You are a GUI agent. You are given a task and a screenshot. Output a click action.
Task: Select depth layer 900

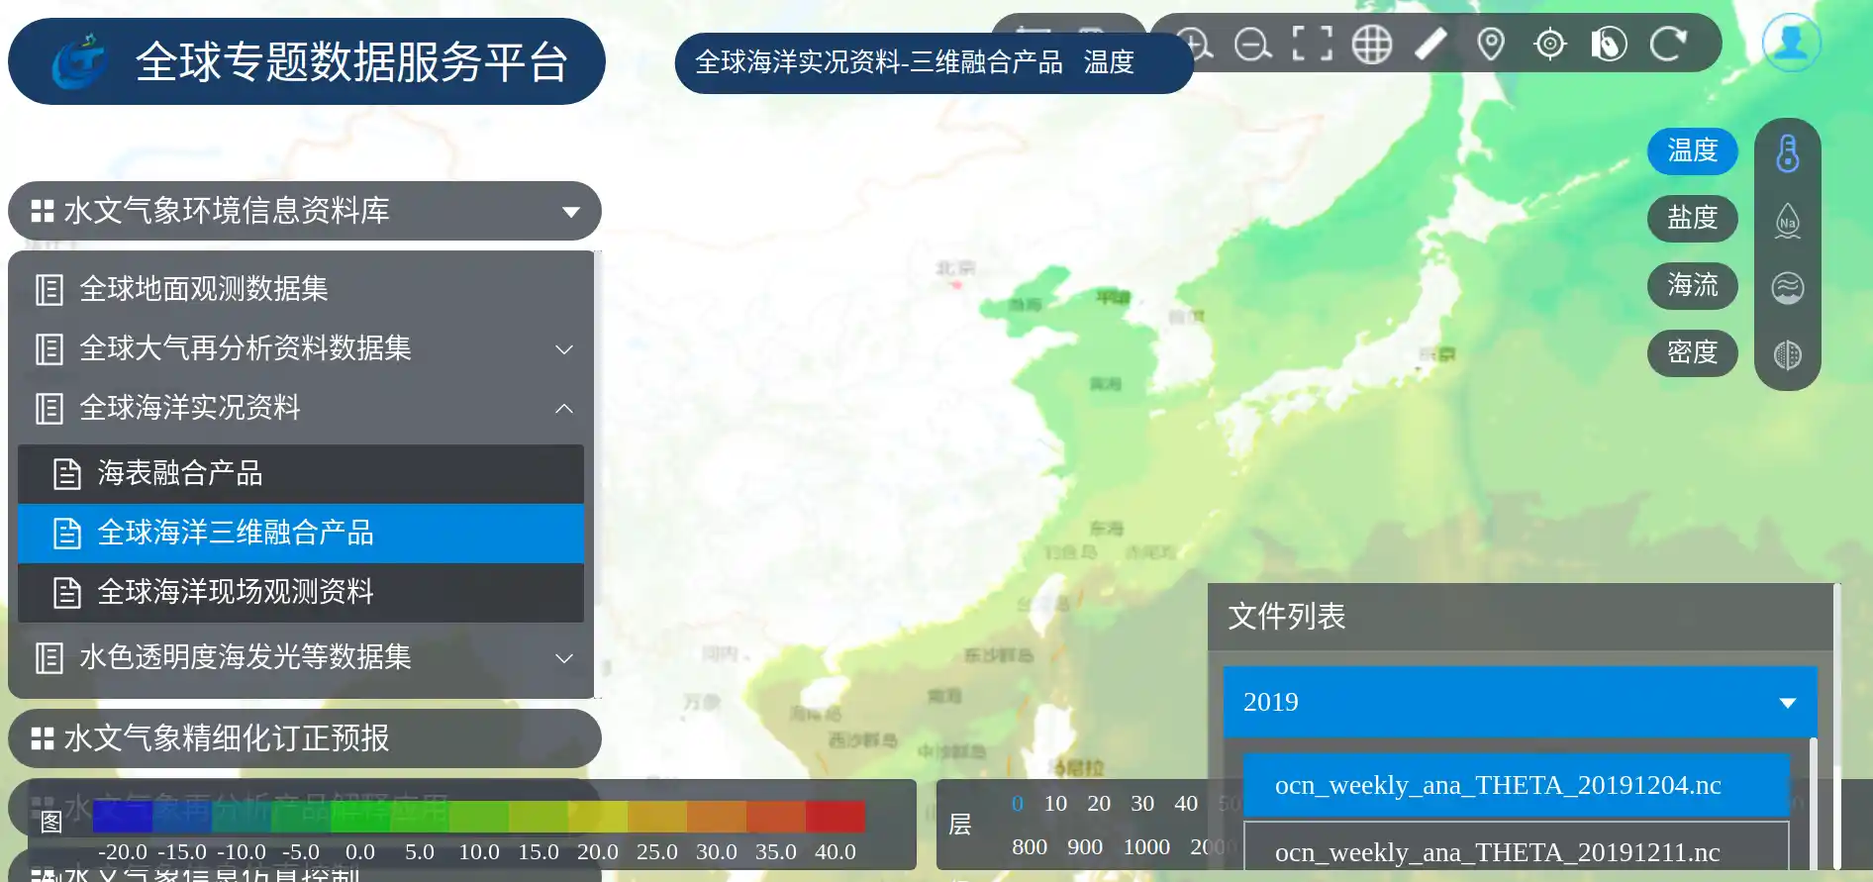point(1085,847)
